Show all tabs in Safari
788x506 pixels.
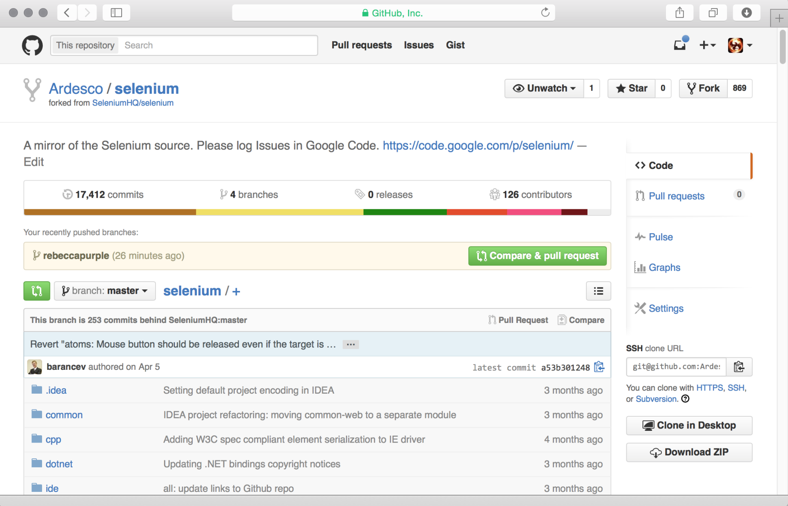pyautogui.click(x=713, y=13)
